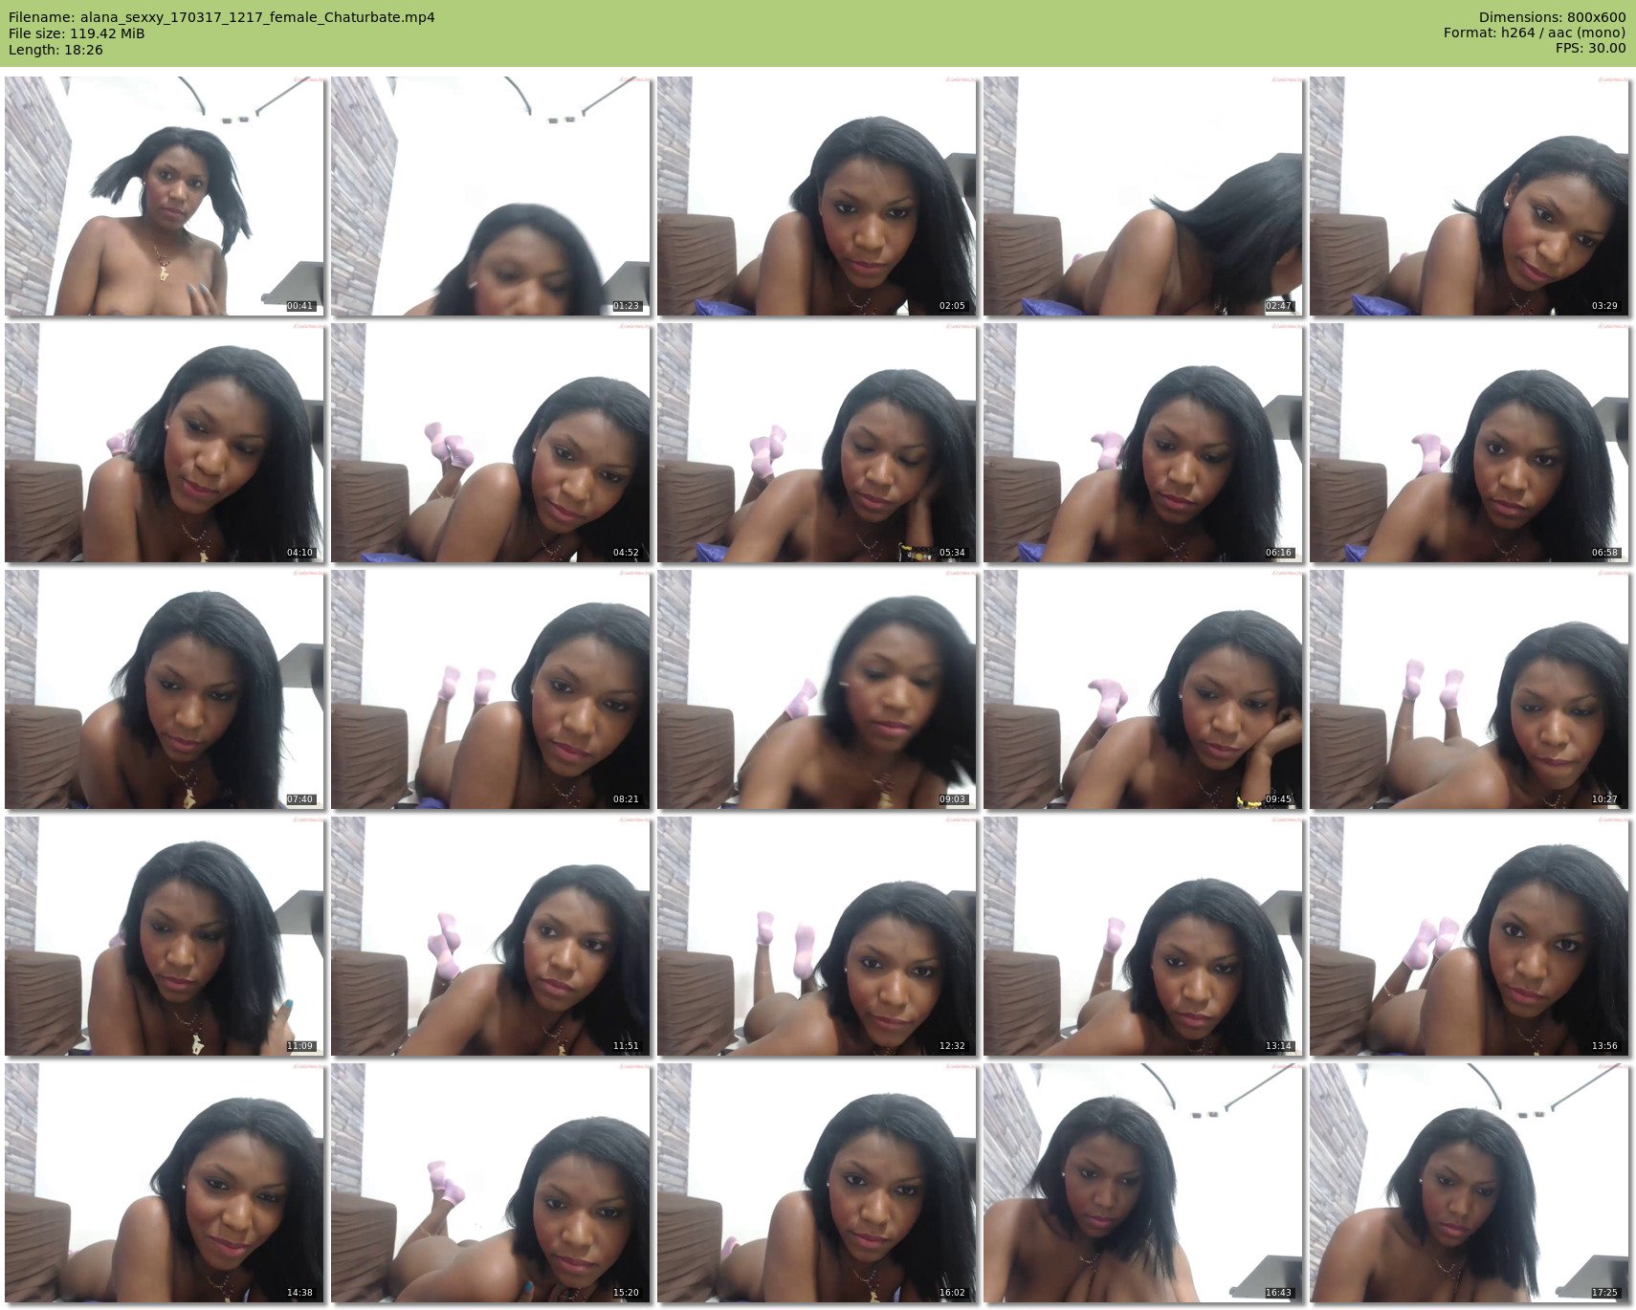Click the Length 18:26 text

tap(55, 50)
